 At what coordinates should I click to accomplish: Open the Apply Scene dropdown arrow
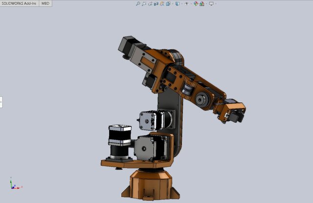click(x=206, y=3)
